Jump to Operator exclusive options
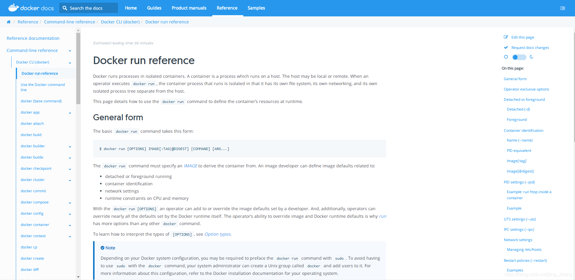This screenshot has height=280, width=575. (x=526, y=89)
